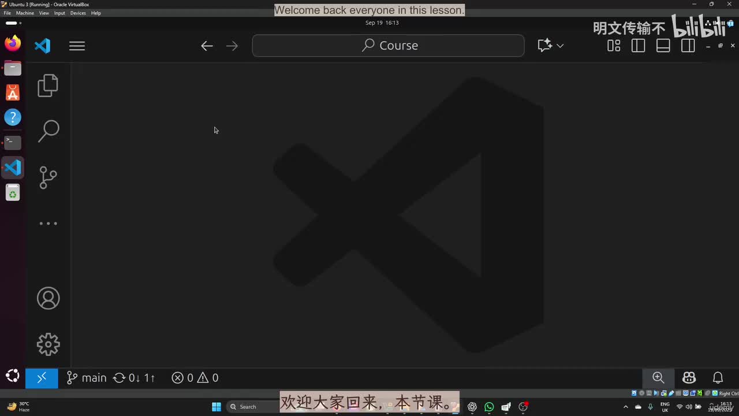Click the Windows Start button
Image resolution: width=739 pixels, height=416 pixels.
tap(217, 407)
